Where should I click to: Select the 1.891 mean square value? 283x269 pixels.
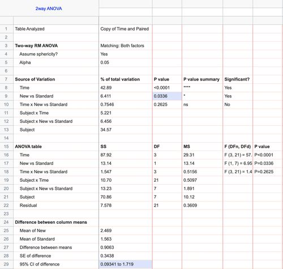202,189
